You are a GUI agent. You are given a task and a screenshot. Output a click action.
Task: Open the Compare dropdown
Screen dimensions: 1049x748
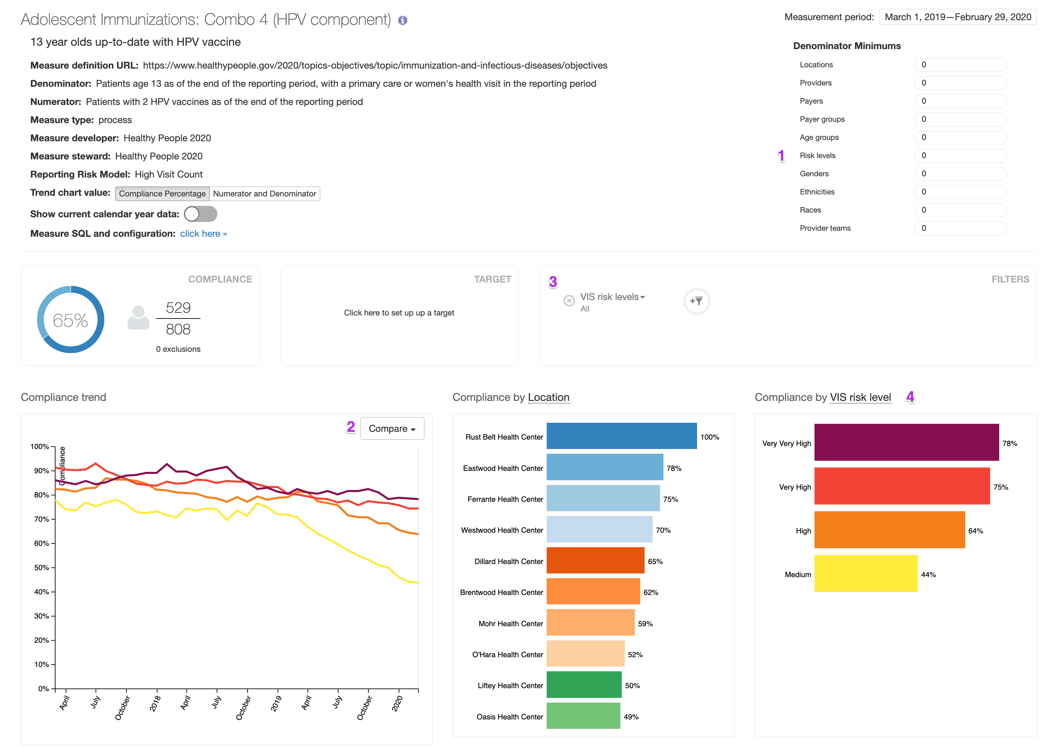392,428
